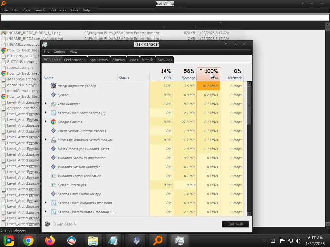Open the Startup tab
This screenshot has width=330, height=247.
[119, 60]
